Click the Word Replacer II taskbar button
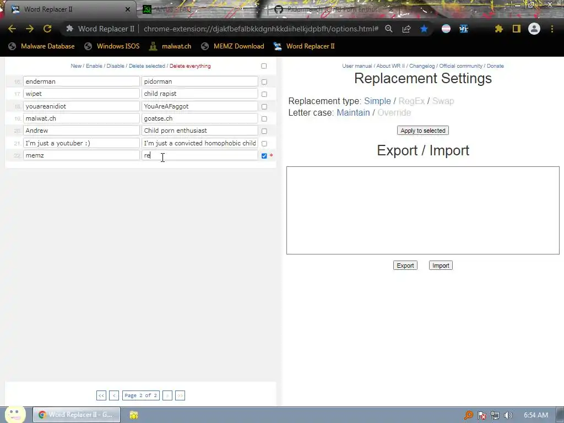The image size is (564, 423). (x=77, y=415)
